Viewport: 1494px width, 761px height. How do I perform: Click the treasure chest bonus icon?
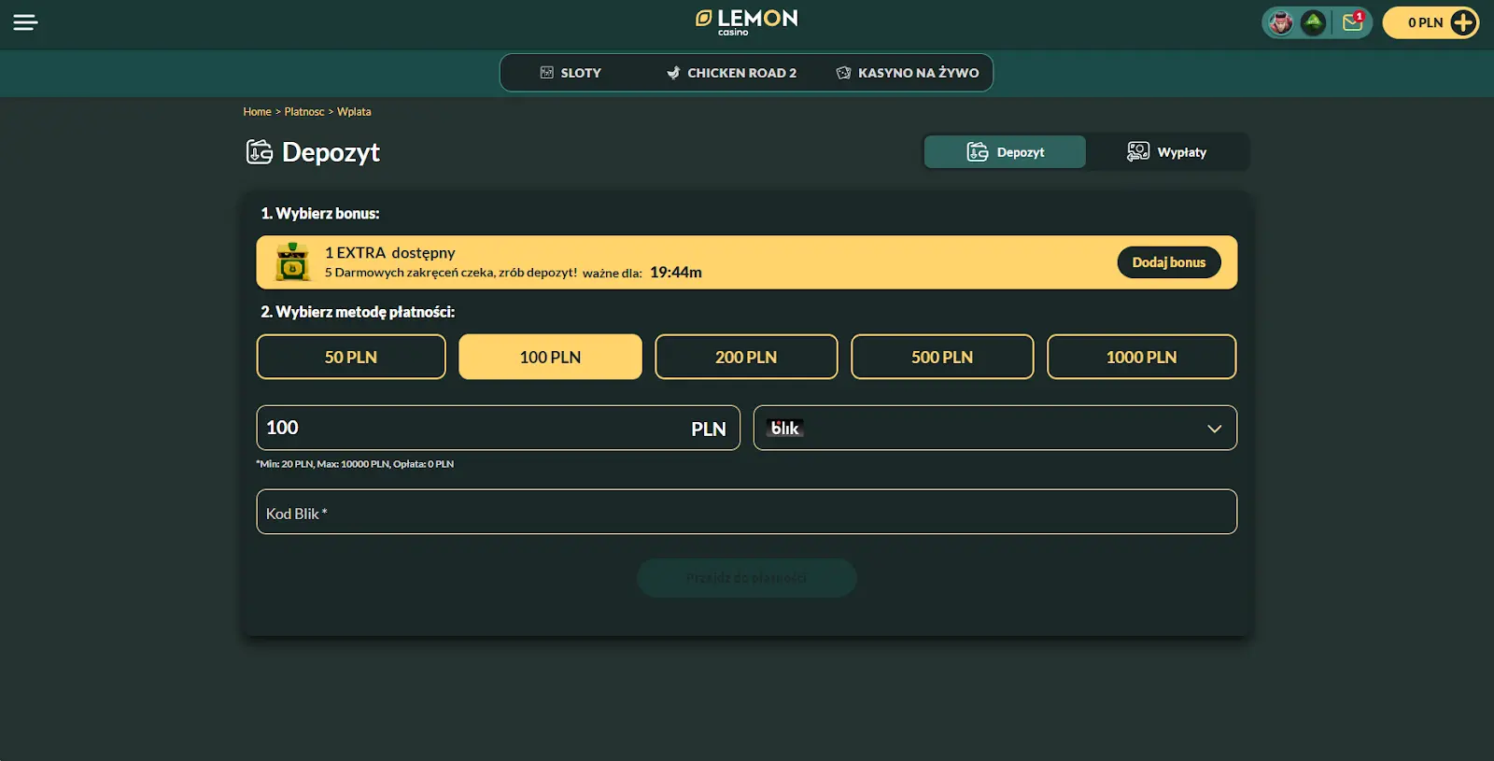[x=293, y=262]
